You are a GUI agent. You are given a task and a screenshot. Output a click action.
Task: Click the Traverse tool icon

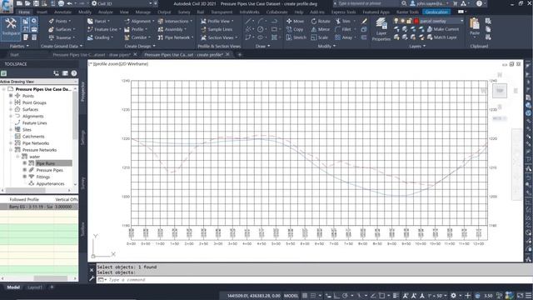tap(52, 37)
